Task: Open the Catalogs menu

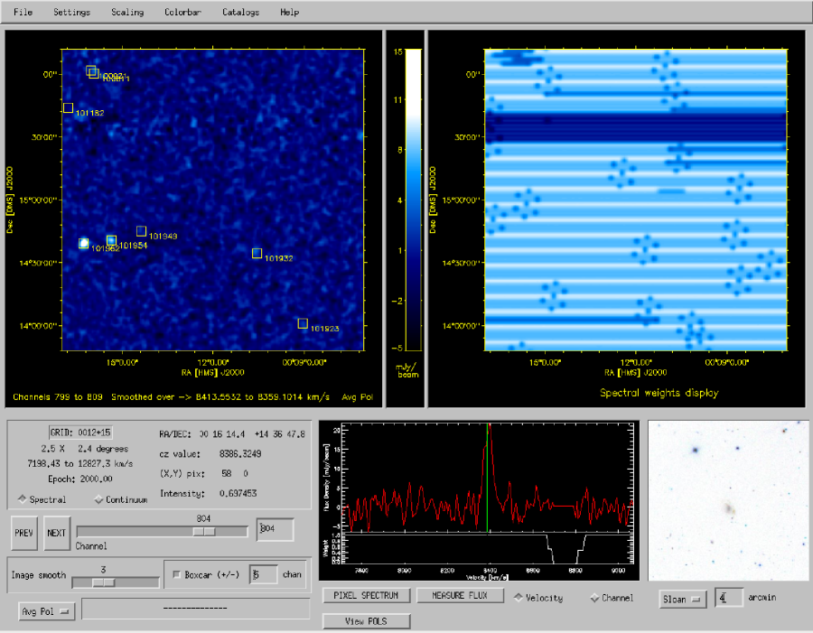Action: 240,13
